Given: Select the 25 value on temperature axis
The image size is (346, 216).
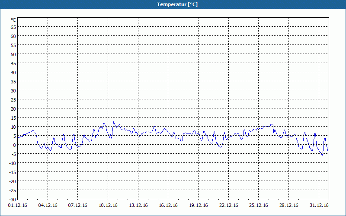Looking at the screenshot, I should 13,100.
